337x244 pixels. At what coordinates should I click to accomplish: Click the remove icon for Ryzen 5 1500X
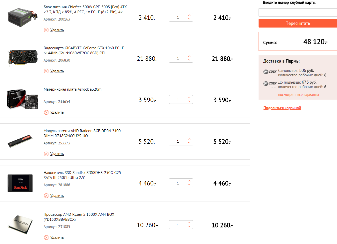[46, 237]
